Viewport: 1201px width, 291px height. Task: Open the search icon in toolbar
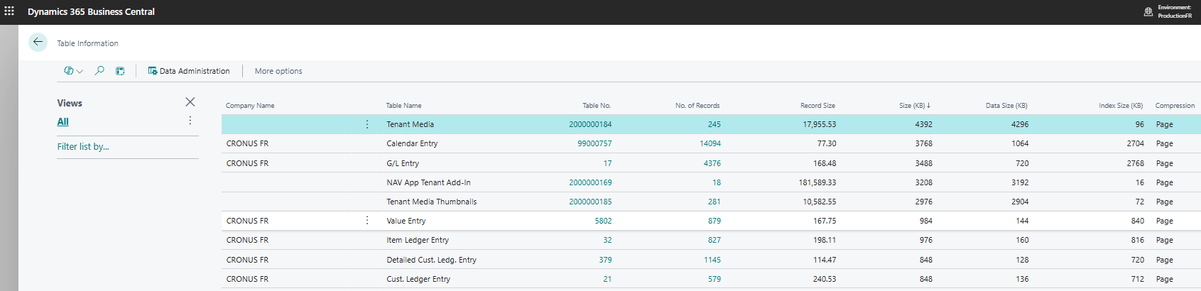click(x=99, y=71)
